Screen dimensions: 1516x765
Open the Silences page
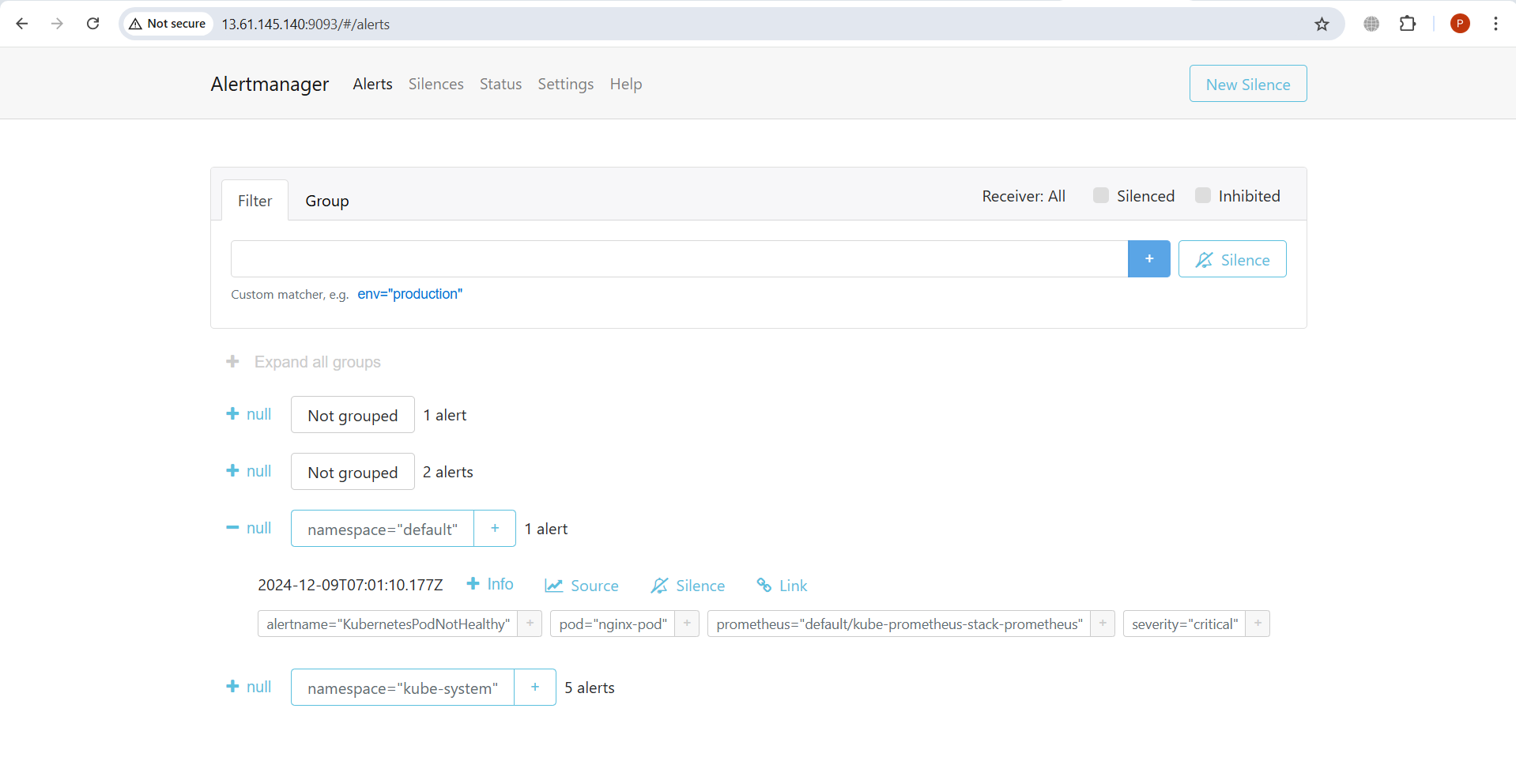tap(436, 84)
